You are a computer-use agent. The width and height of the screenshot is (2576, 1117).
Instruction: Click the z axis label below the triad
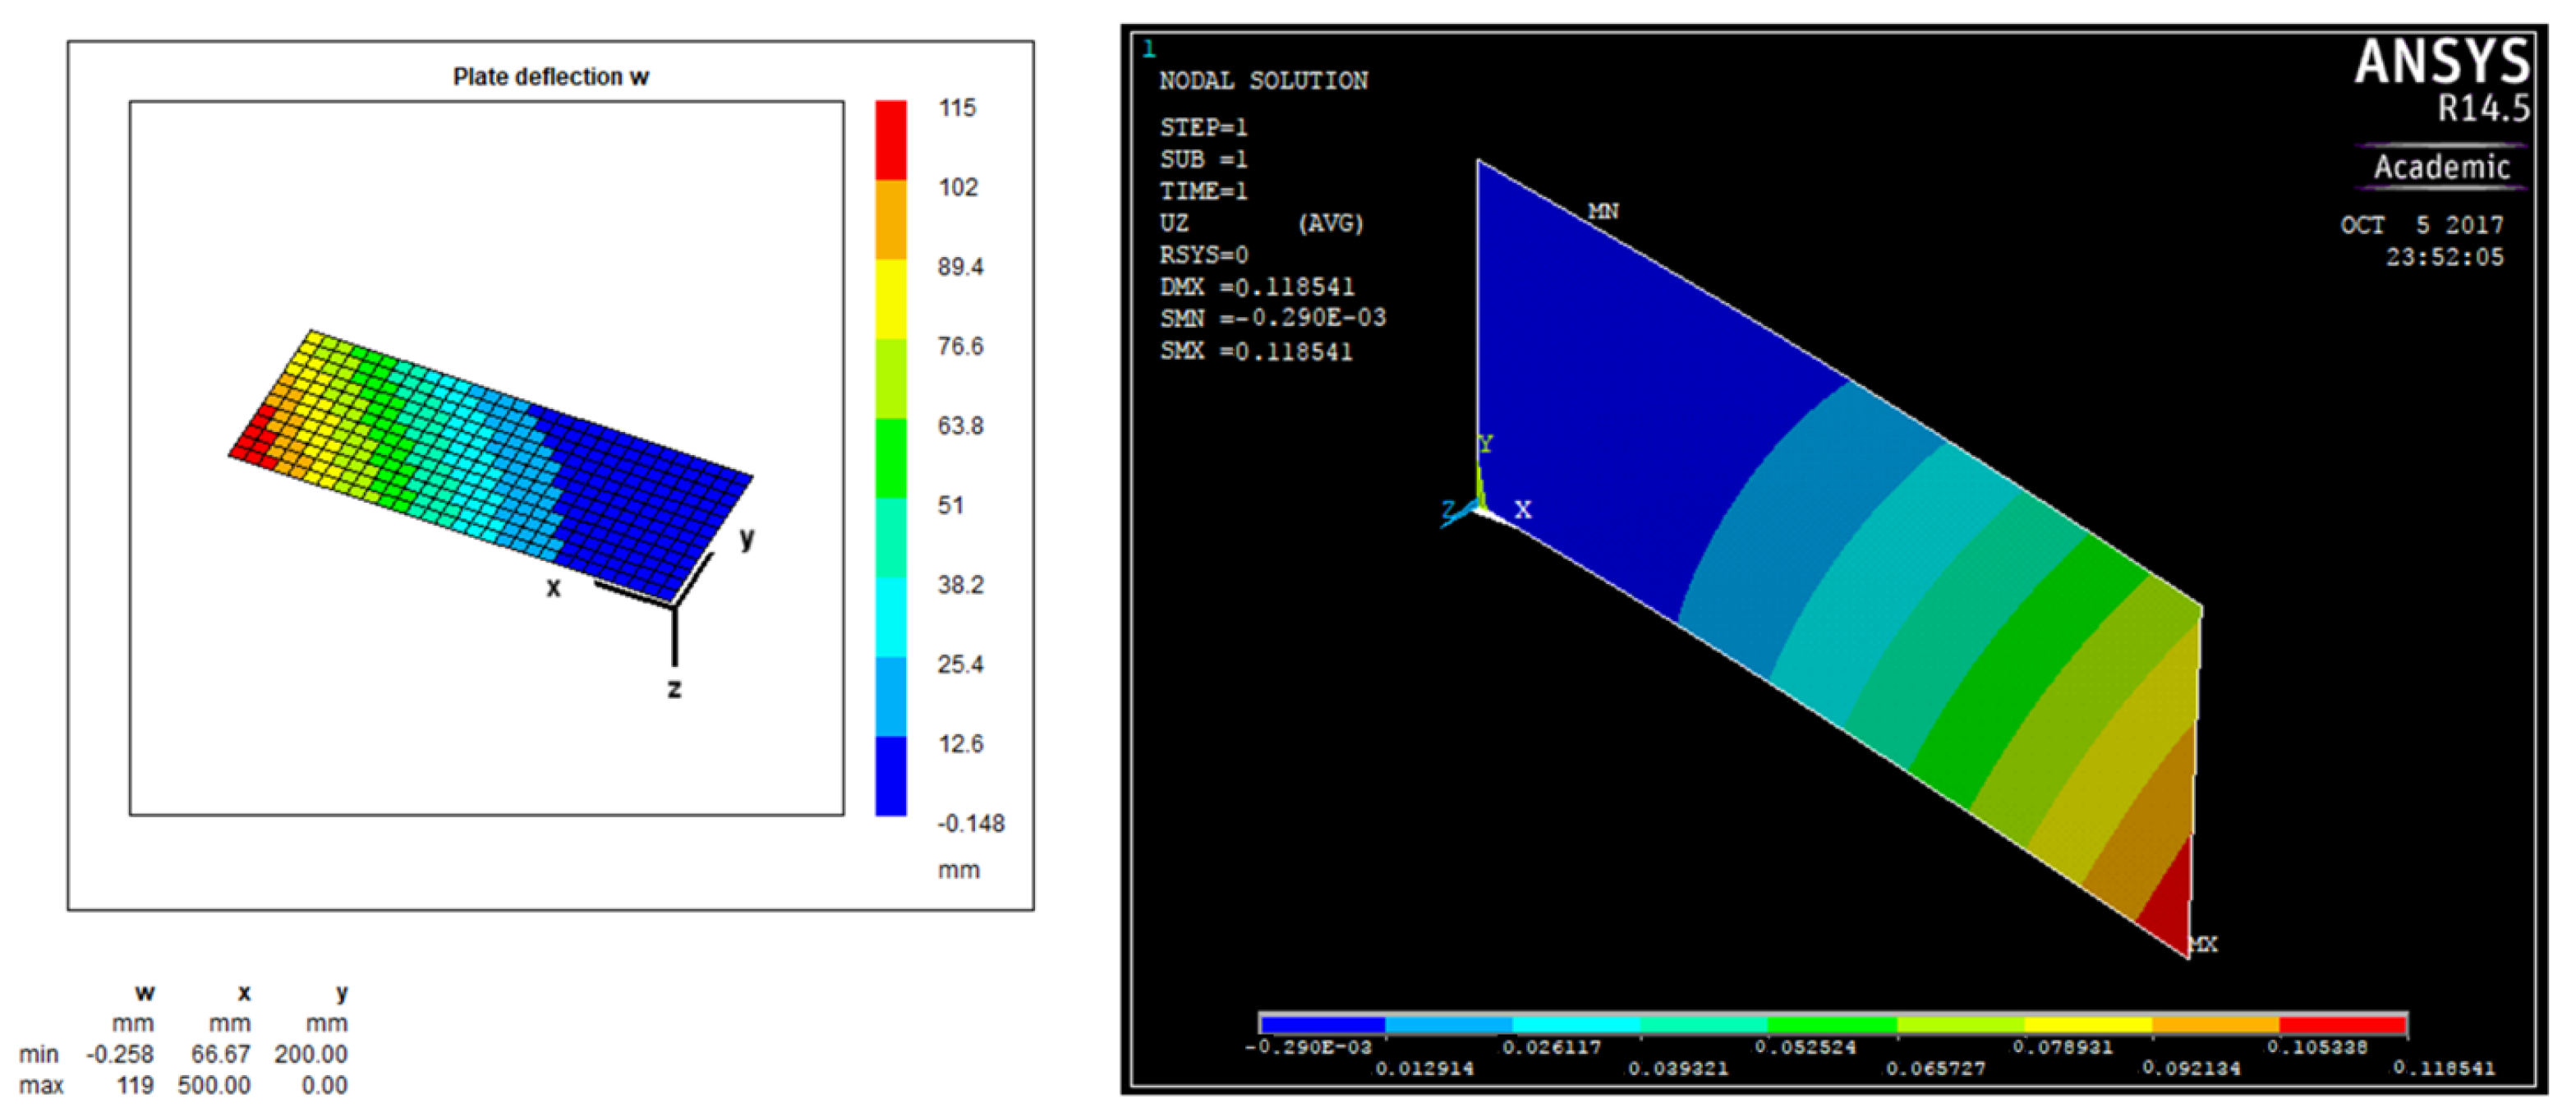675,688
